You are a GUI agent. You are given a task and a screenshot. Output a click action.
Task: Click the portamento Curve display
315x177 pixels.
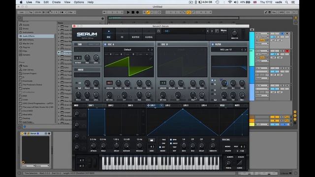239,163
